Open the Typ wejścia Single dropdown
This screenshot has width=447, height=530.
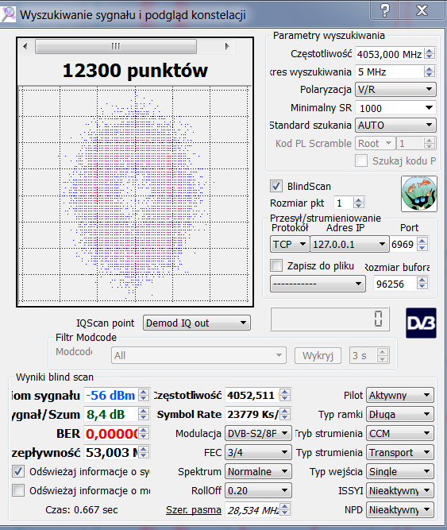pos(400,471)
